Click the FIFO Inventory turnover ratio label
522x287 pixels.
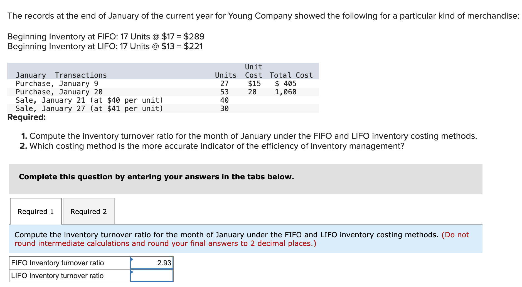click(57, 263)
